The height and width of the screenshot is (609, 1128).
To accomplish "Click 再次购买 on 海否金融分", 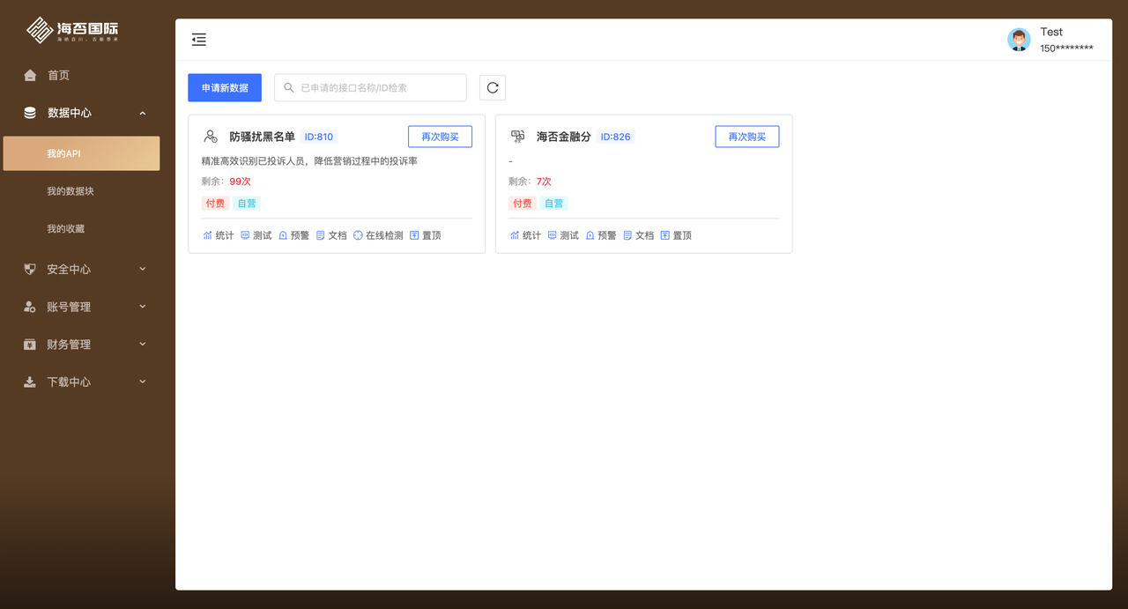I will [747, 137].
